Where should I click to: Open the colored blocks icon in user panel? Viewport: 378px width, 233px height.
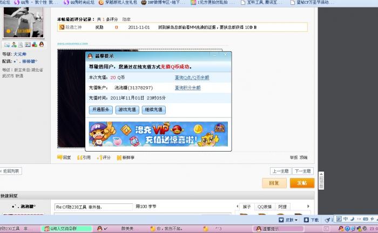click(x=35, y=45)
